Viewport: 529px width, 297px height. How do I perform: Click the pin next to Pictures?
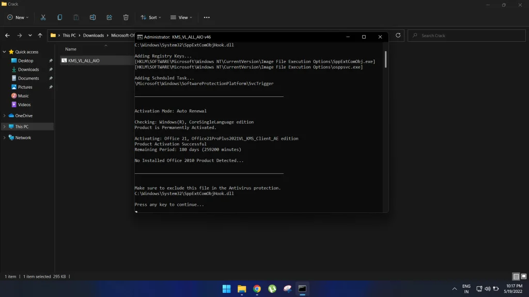51,87
